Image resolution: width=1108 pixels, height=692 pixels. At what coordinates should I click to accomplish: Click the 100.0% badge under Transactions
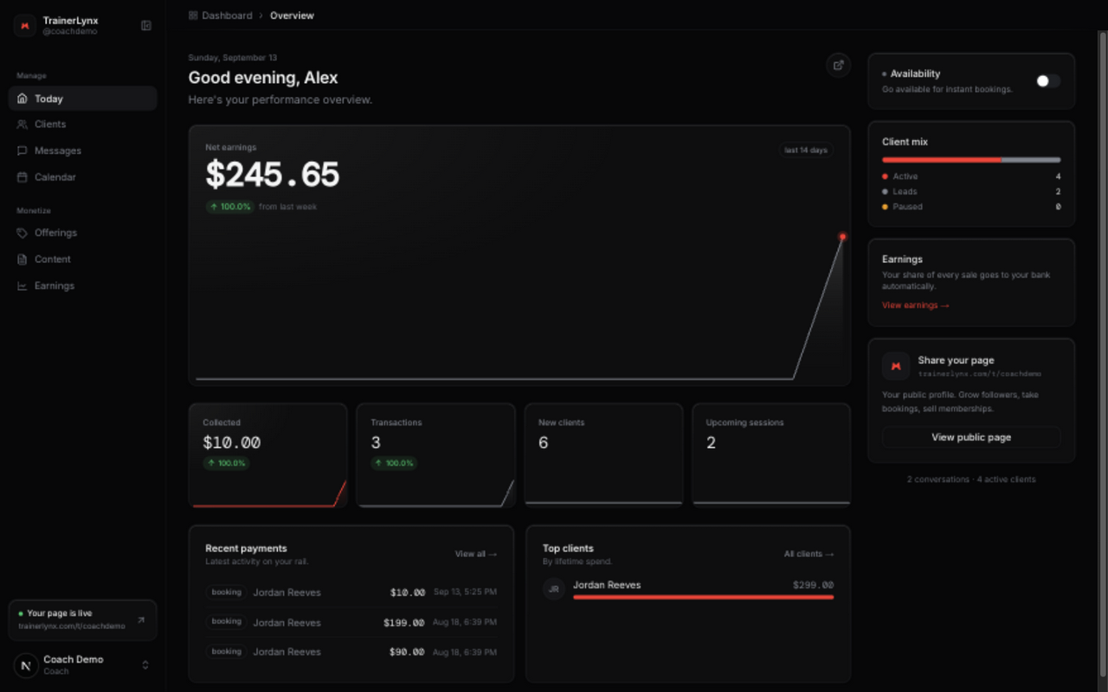click(x=394, y=464)
